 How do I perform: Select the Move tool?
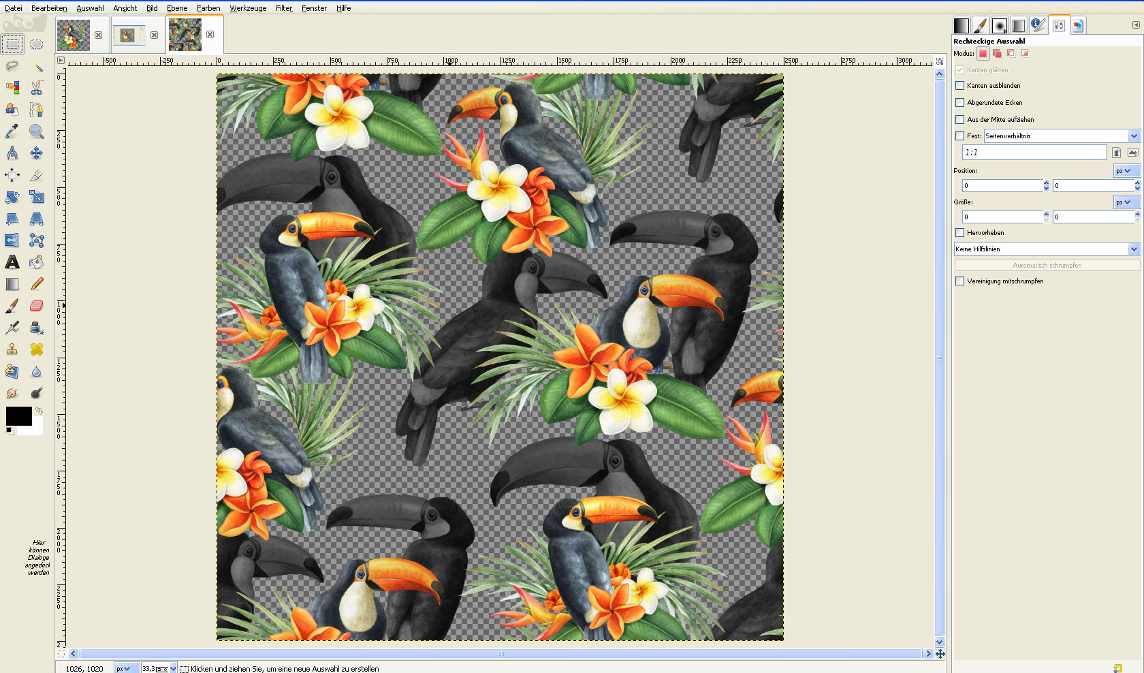pos(37,153)
